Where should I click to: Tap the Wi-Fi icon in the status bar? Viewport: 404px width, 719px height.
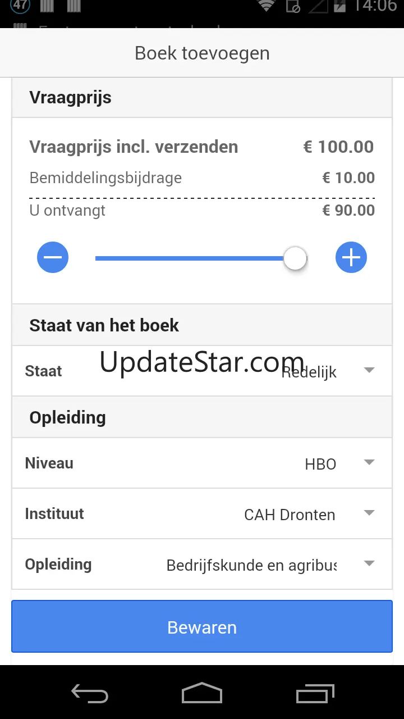tap(266, 6)
